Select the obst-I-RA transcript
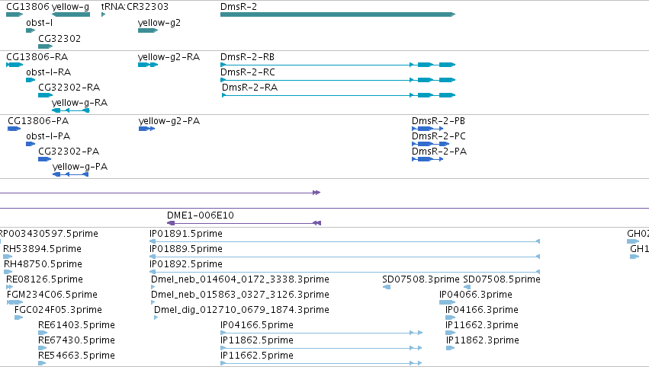 pyautogui.click(x=31, y=80)
